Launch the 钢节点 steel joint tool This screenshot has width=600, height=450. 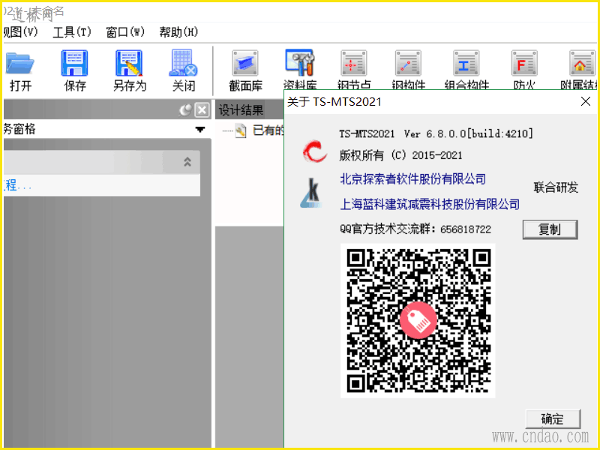[x=354, y=69]
